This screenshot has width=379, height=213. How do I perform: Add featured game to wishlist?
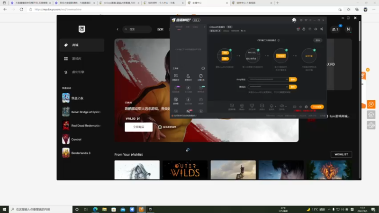click(167, 127)
